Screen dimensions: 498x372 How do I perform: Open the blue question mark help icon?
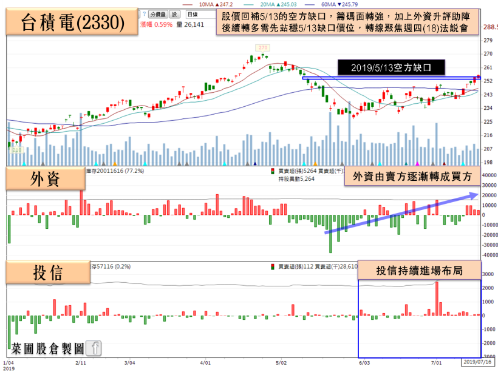(x=144, y=15)
